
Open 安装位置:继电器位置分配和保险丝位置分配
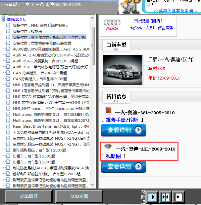point(49,37)
